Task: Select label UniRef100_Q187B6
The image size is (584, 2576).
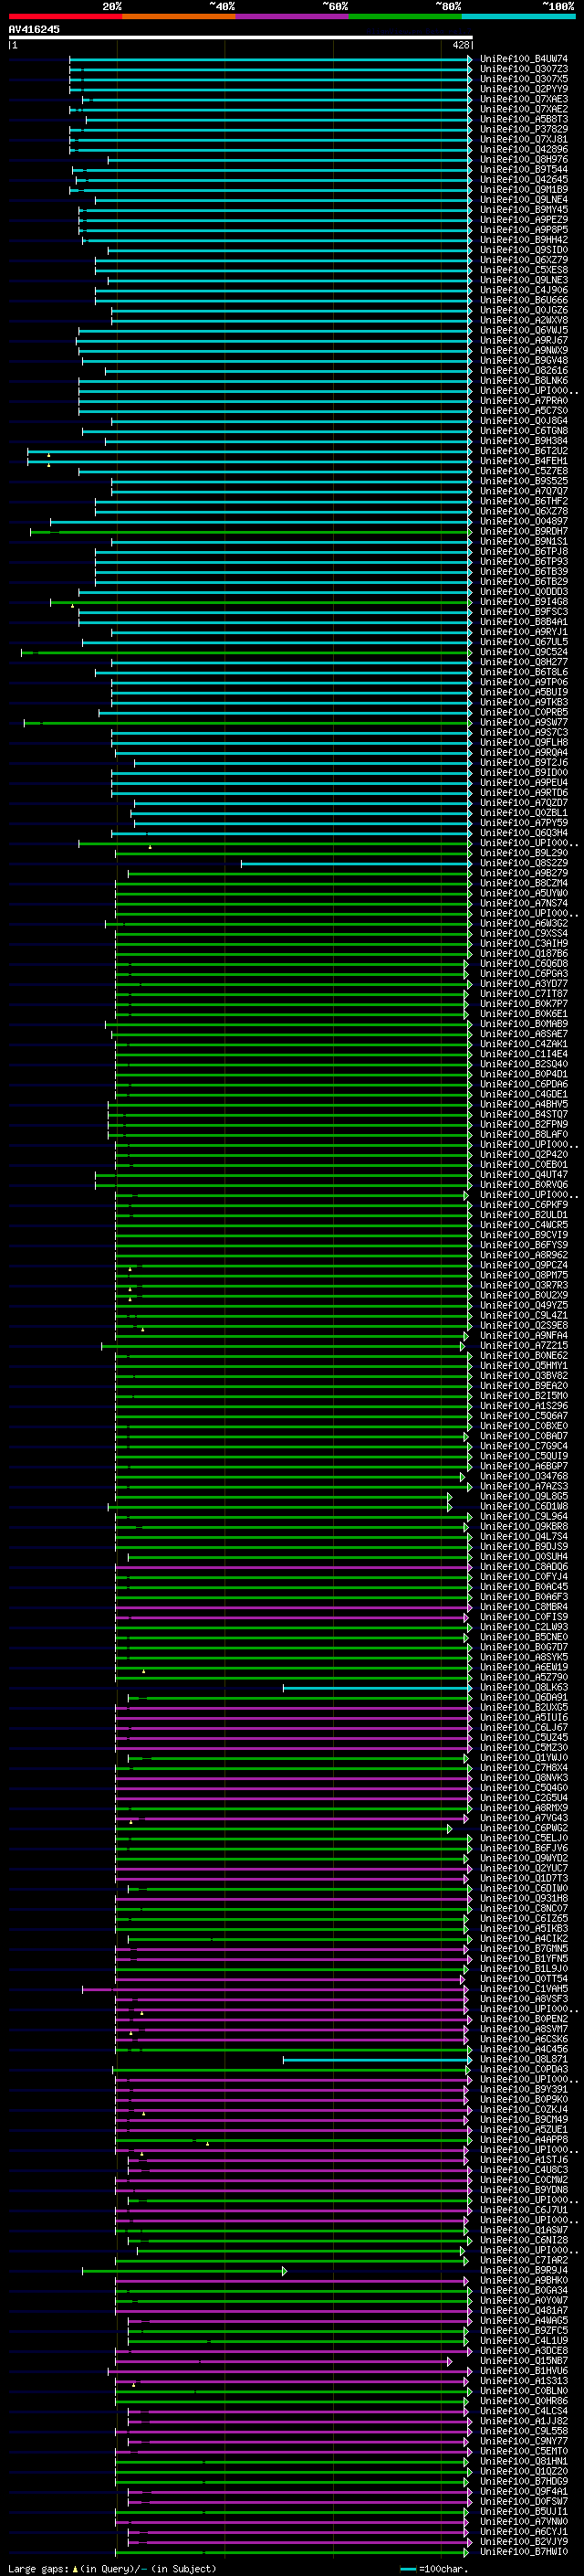Action: click(x=524, y=954)
